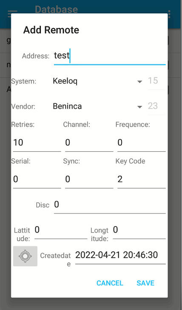Open the three-dot overflow menu

(169, 14)
